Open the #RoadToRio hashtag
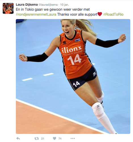133x142 pixels. pos(113,14)
